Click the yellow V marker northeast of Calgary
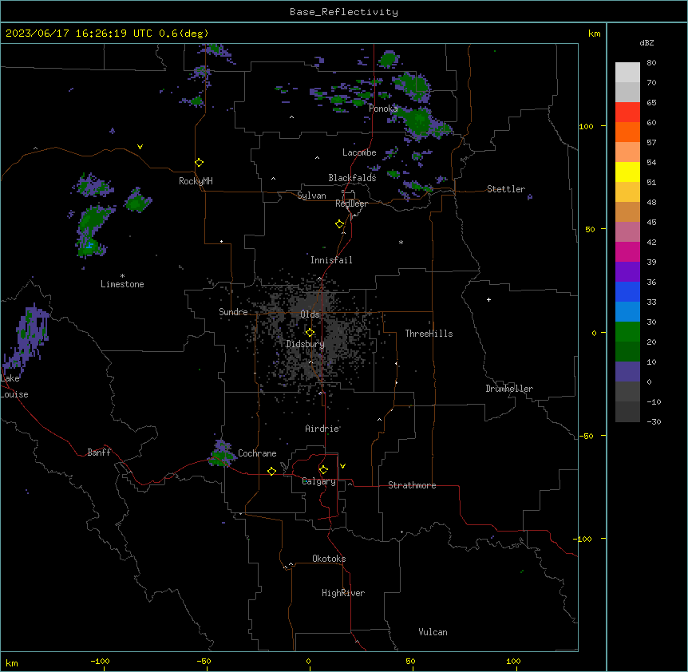688x672 pixels. [342, 466]
